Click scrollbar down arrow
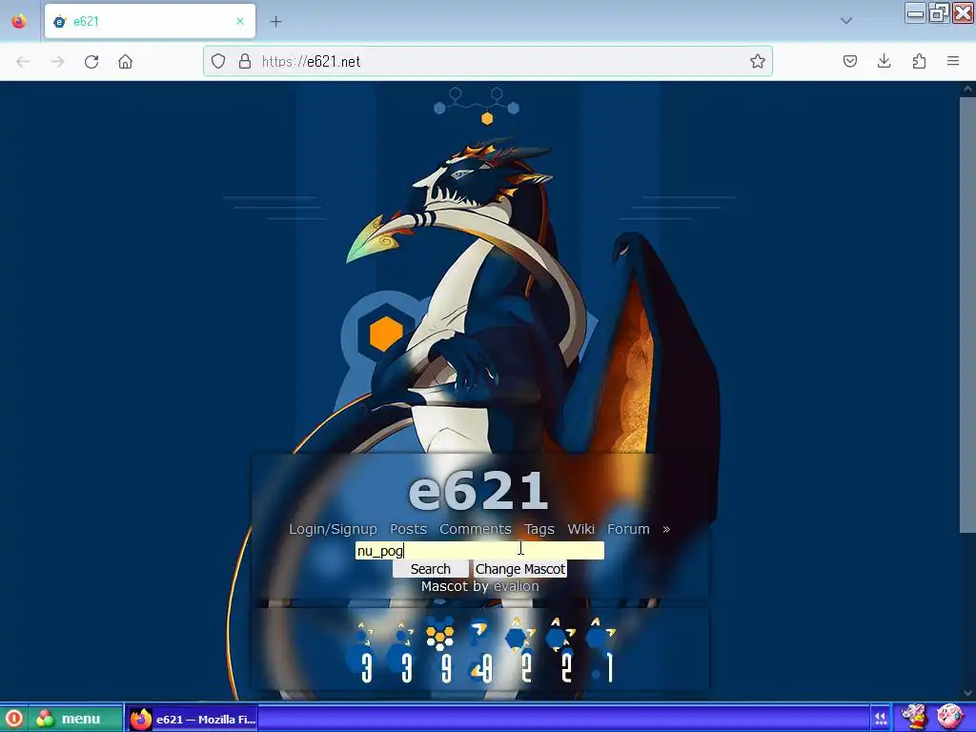Screen dimensions: 976x732 tap(968, 692)
